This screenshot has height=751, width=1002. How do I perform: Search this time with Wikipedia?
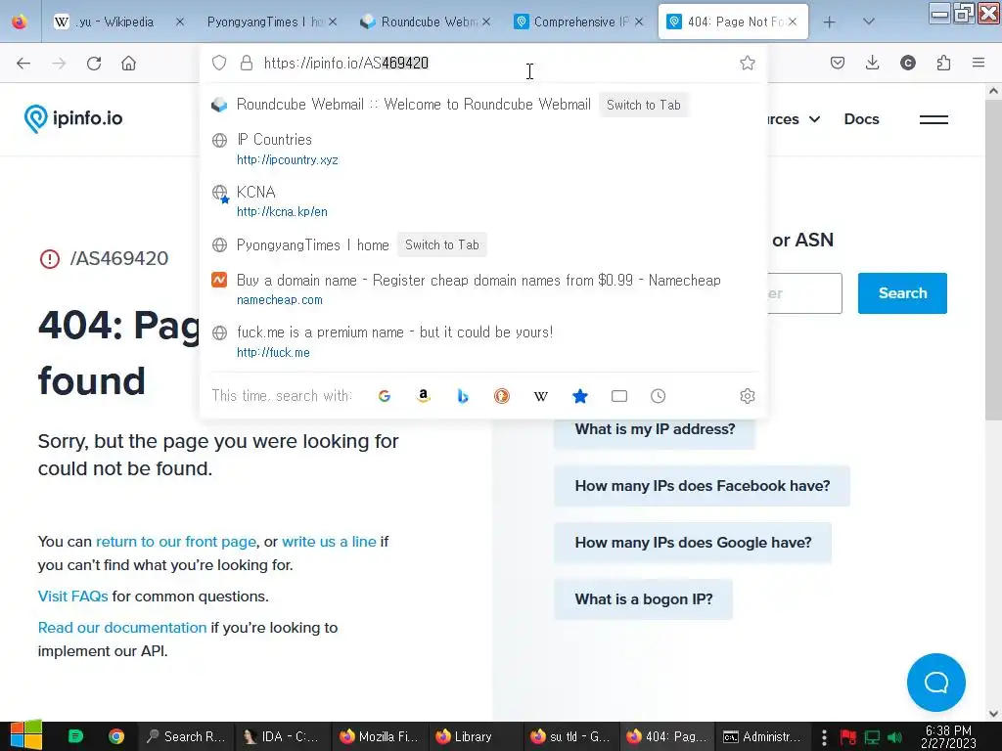(x=540, y=396)
